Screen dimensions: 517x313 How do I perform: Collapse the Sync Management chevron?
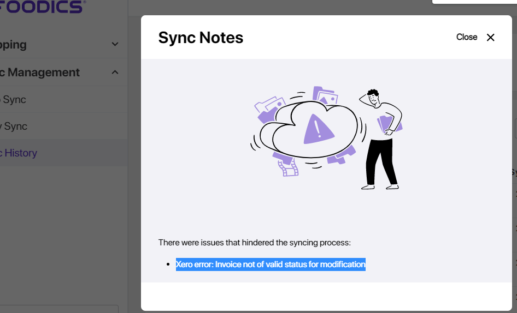click(115, 73)
